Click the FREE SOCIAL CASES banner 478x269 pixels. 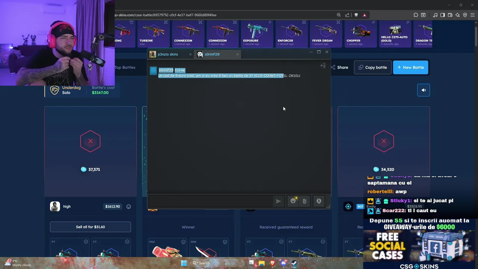[x=420, y=247]
